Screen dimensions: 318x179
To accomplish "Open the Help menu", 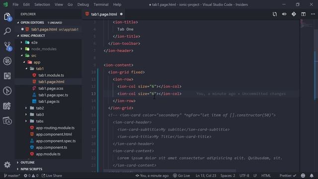I will (117, 4).
